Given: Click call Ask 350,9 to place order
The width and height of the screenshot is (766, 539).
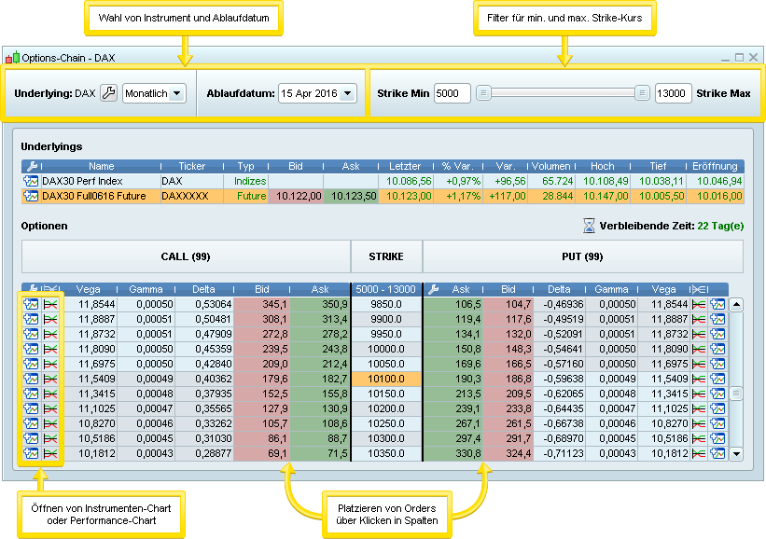Looking at the screenshot, I should click(x=320, y=304).
